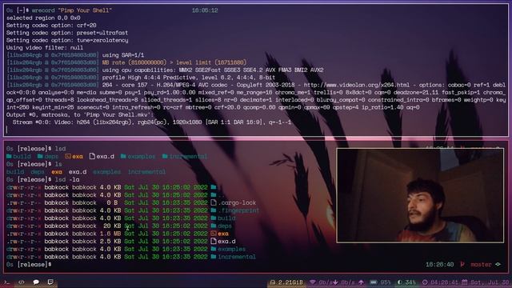Click the .fingerprint directory name
The height and width of the screenshot is (288, 512).
click(x=238, y=210)
